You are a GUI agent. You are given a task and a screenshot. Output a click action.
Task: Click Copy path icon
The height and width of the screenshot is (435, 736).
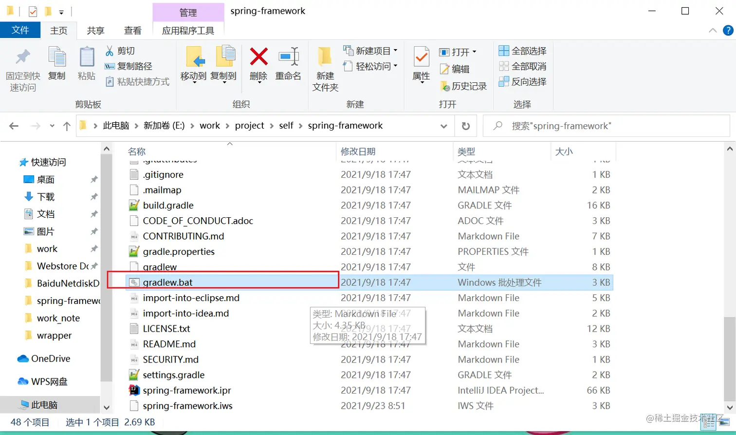[x=110, y=66]
